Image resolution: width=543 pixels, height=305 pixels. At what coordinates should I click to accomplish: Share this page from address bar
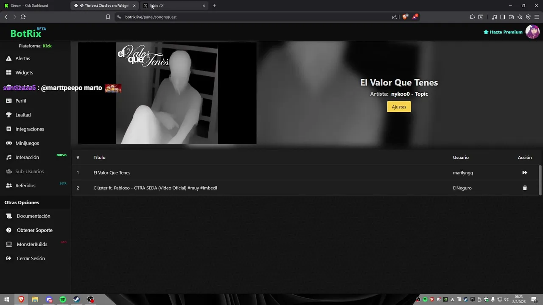pos(395,17)
